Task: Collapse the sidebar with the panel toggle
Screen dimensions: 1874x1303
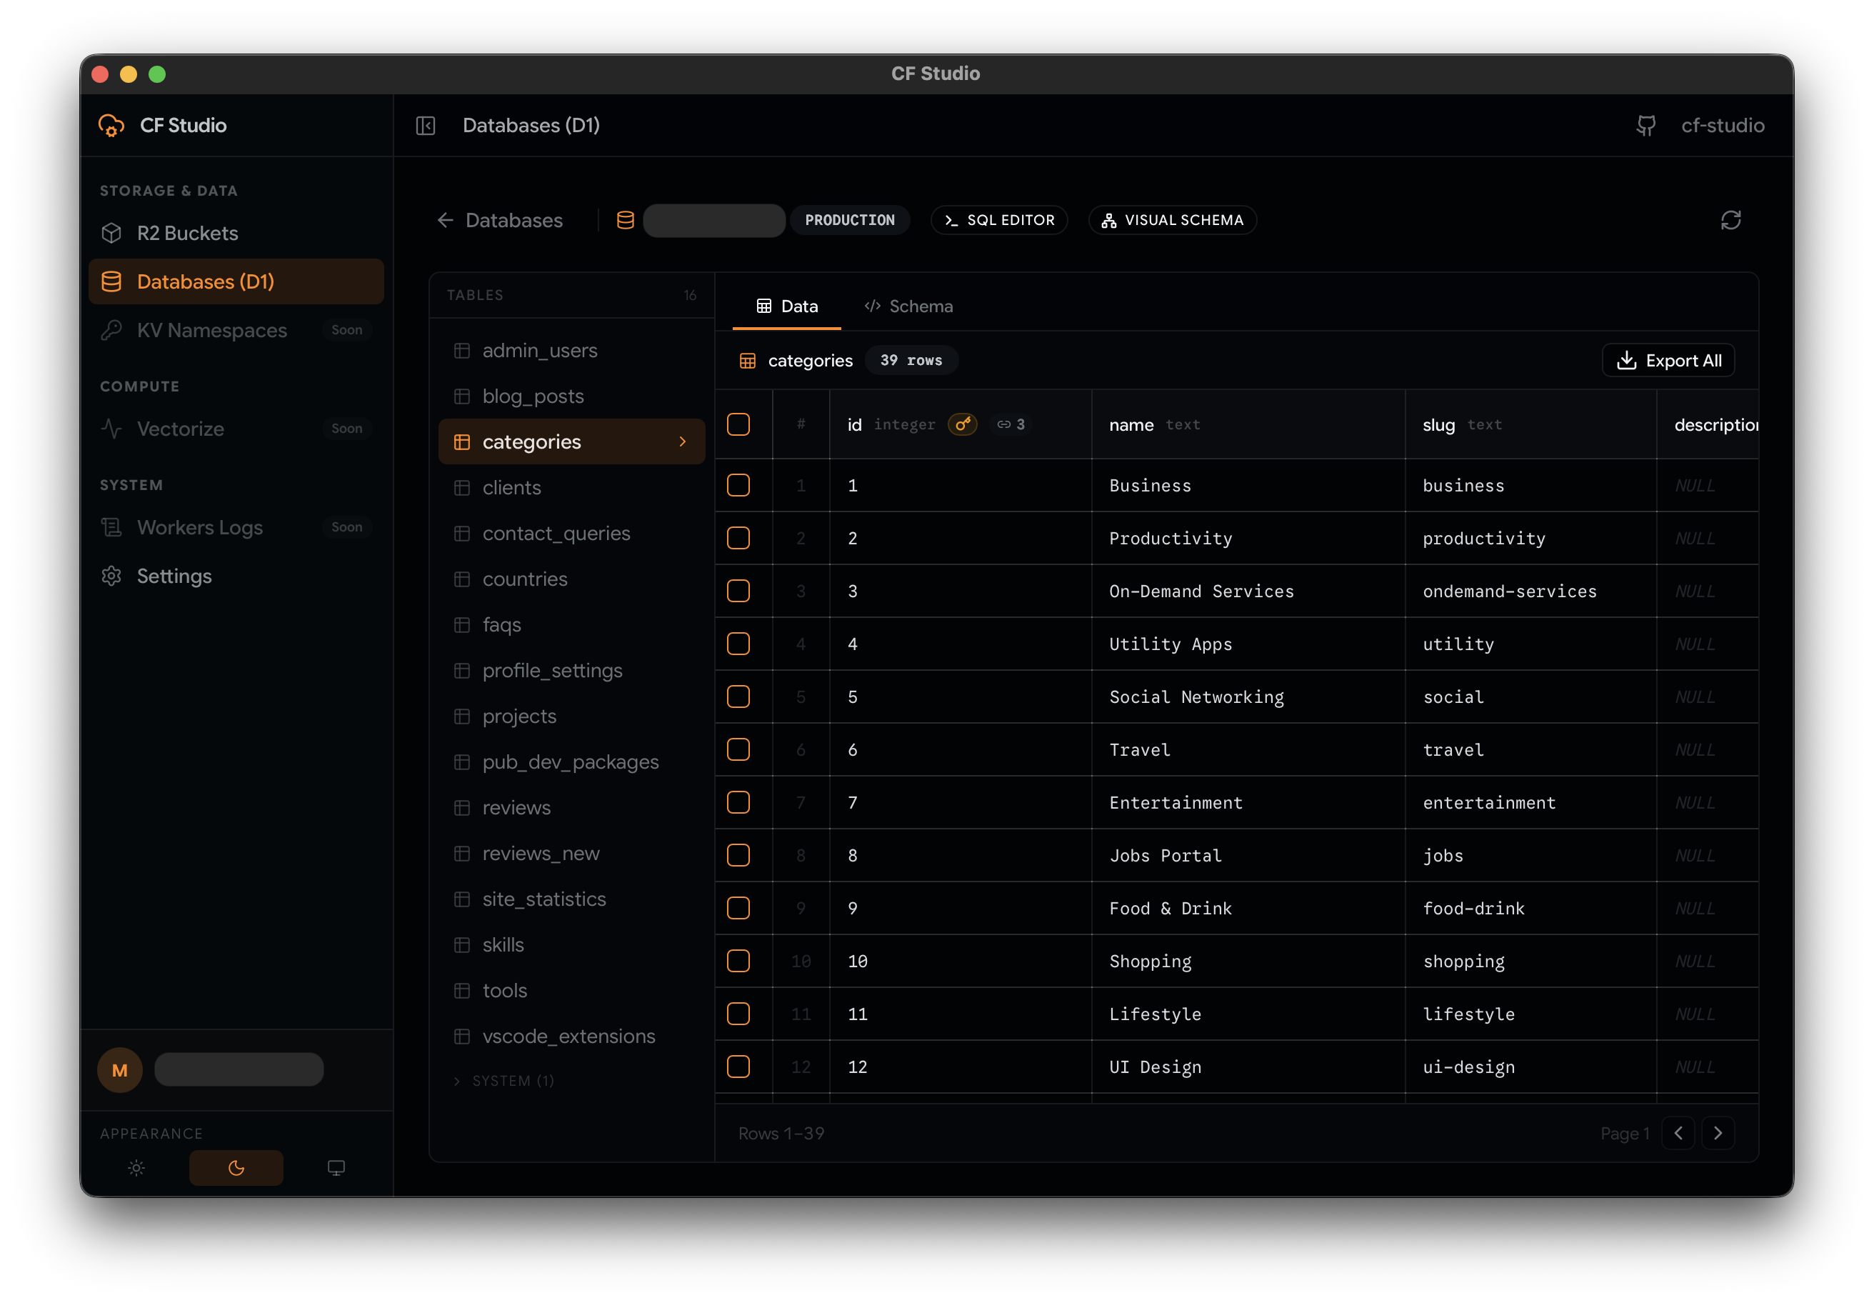Action: (425, 125)
